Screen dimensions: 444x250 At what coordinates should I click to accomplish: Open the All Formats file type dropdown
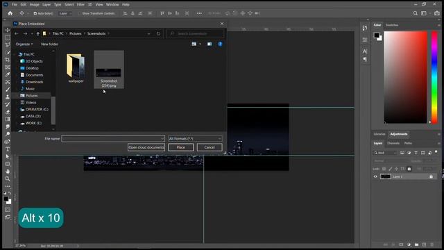click(195, 139)
